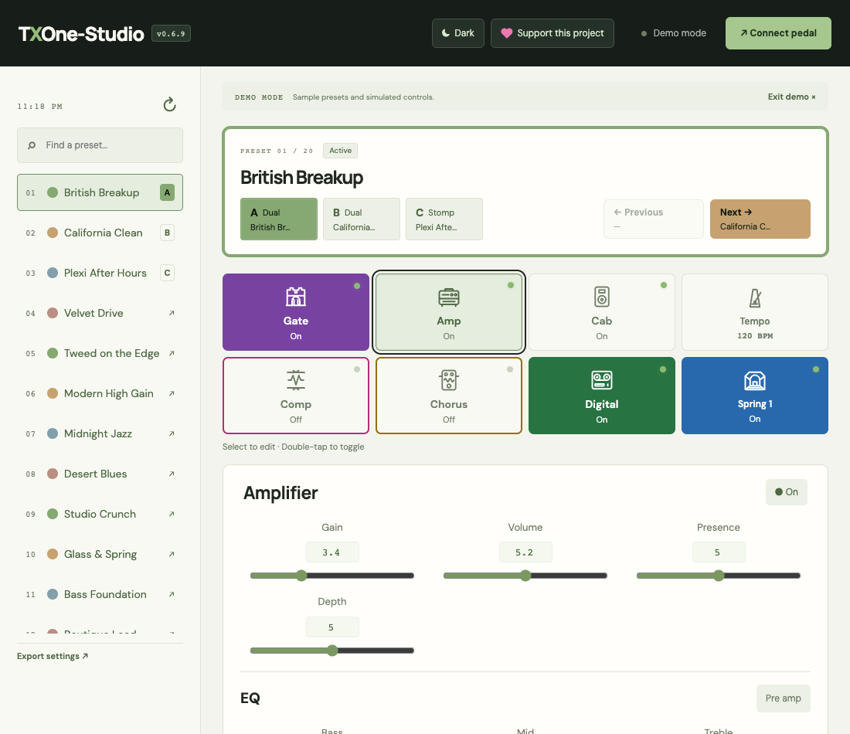Viewport: 850px width, 734px height.
Task: Click the A slot badge on British Breakup
Action: point(167,192)
